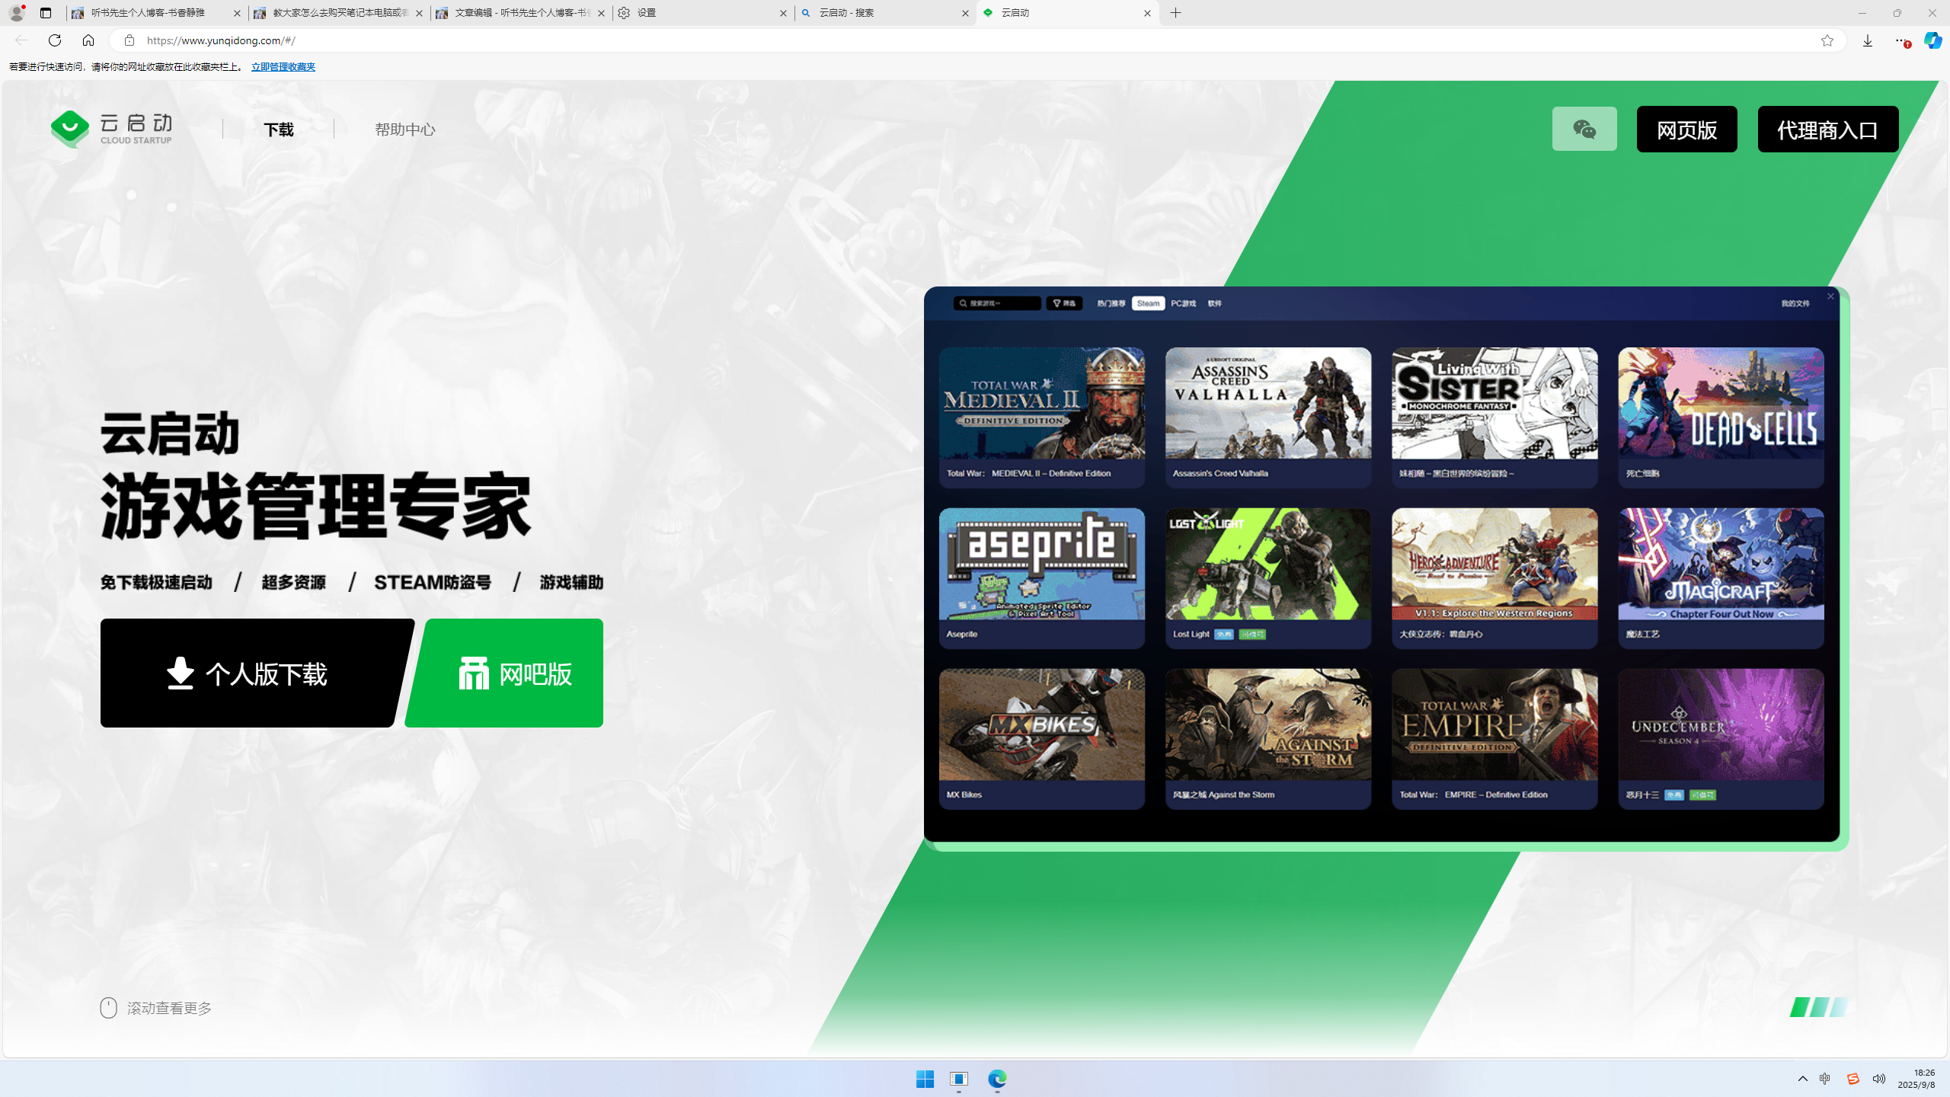Screen dimensions: 1950x1097
Task: Click the WeChat icon button
Action: [1584, 129]
